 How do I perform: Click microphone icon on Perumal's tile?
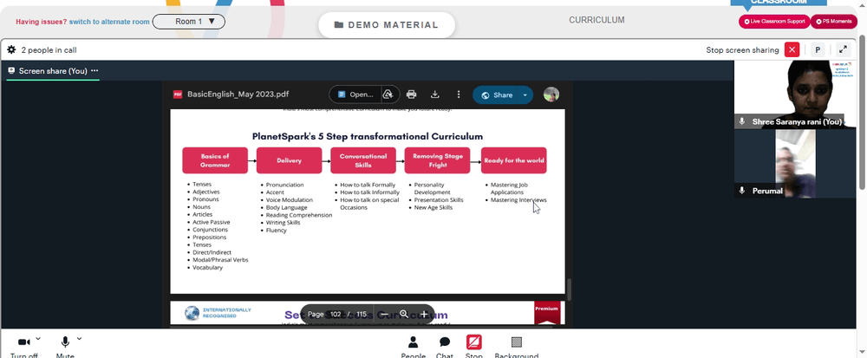pos(742,191)
